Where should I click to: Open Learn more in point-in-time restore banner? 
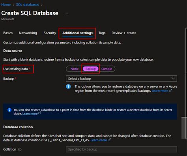[x=30, y=114]
